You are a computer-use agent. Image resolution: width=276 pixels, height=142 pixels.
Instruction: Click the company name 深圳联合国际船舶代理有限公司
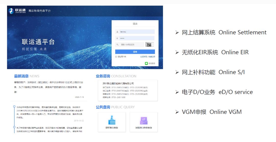pos(118,83)
